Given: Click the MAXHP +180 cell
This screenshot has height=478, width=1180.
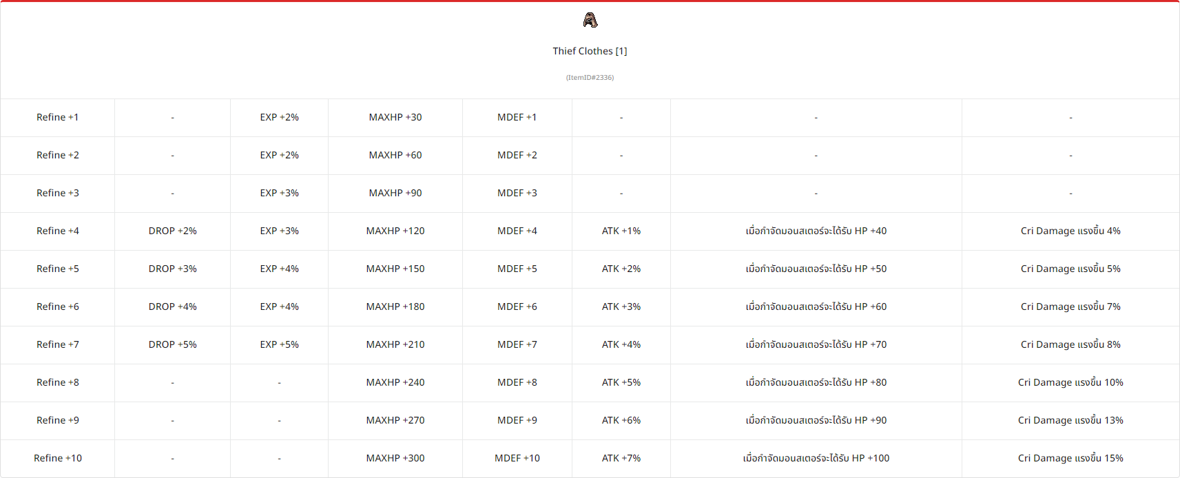Looking at the screenshot, I should coord(395,307).
